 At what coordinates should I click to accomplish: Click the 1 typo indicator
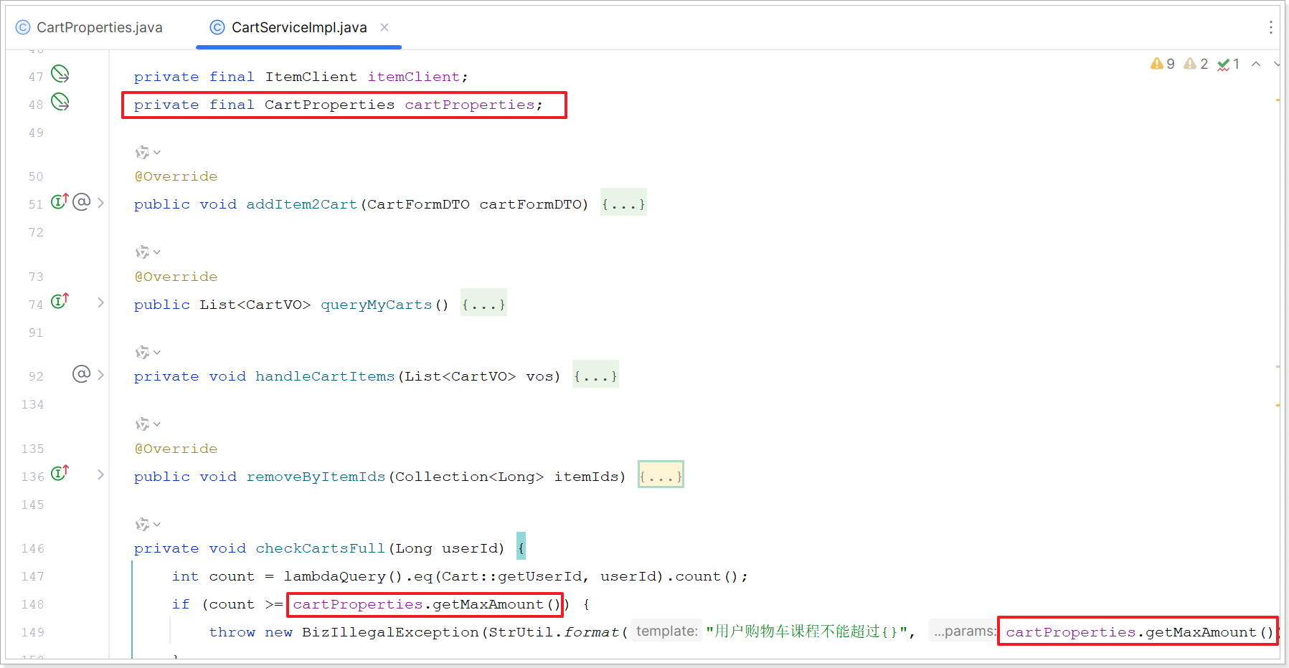pos(1229,64)
